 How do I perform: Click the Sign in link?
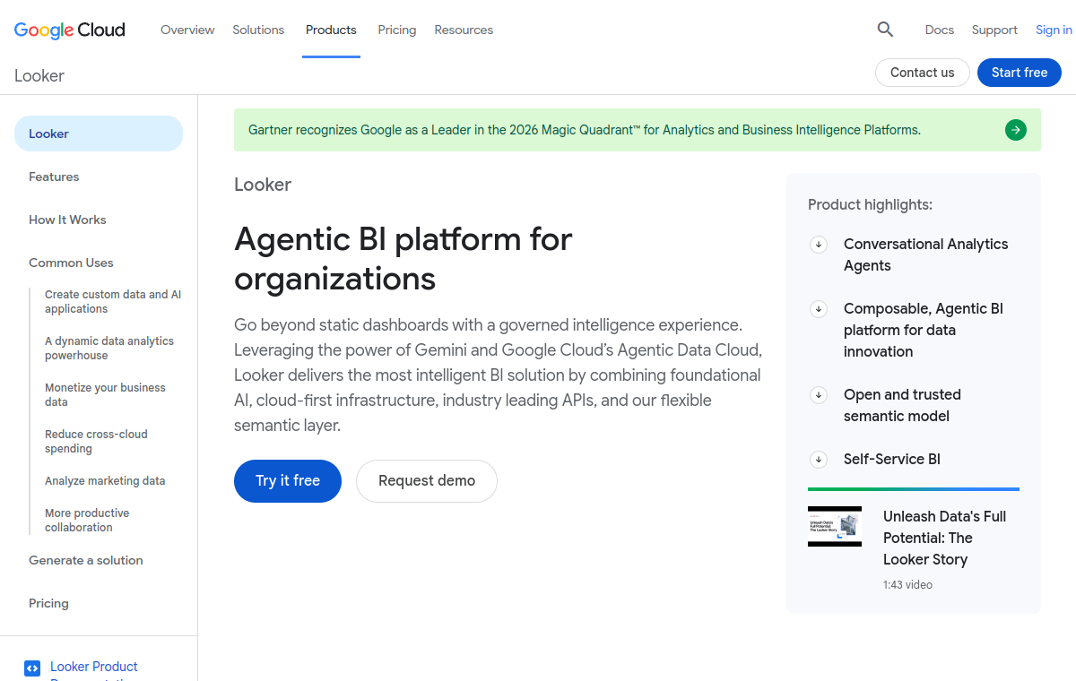(x=1054, y=30)
